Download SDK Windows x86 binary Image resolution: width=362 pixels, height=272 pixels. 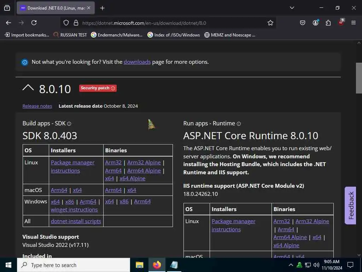(124, 202)
